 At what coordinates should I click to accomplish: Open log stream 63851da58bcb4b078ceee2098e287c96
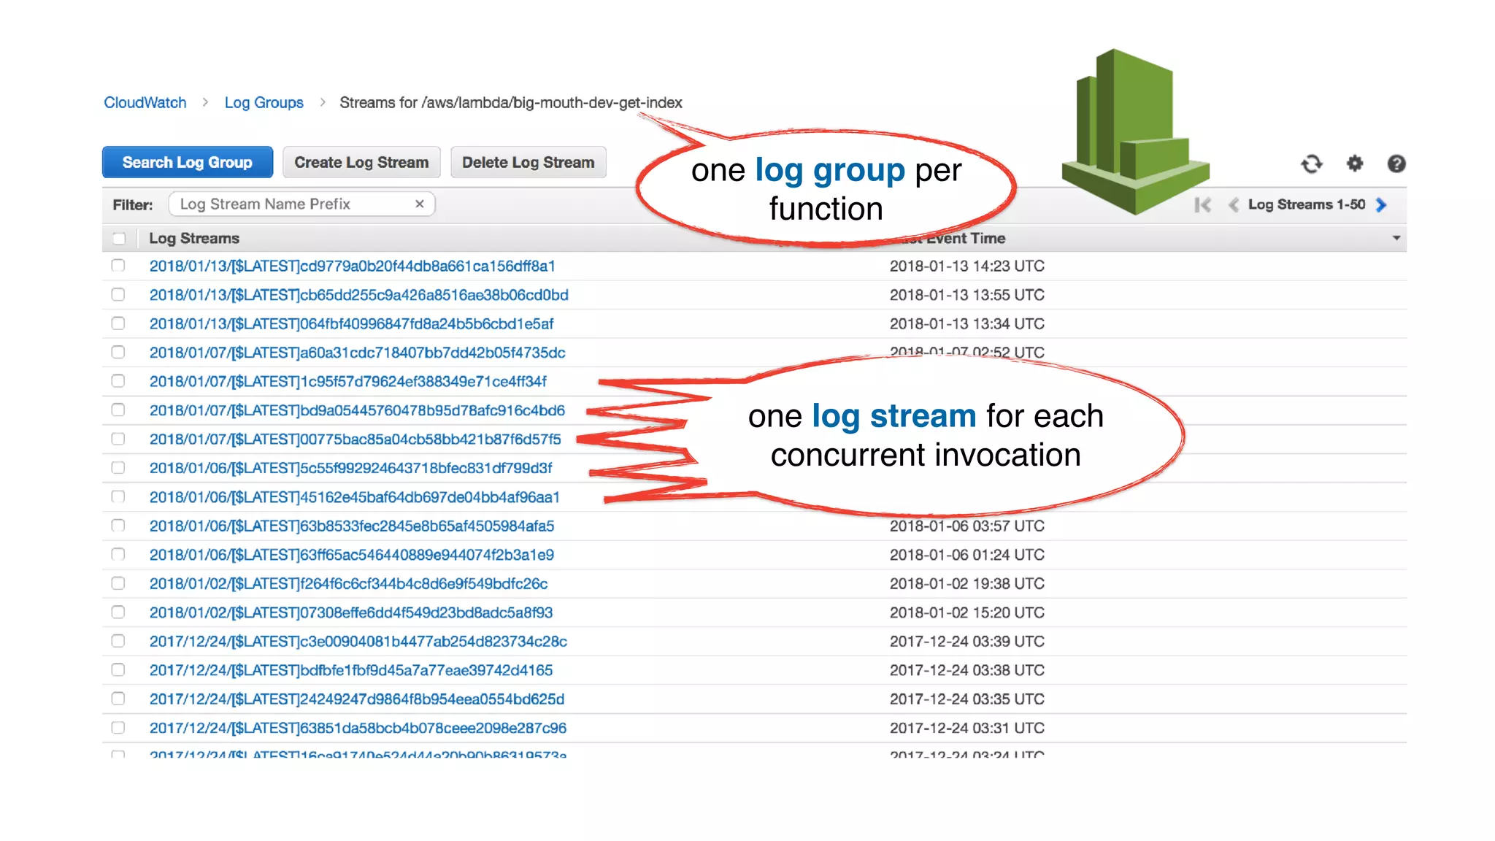[x=358, y=728]
